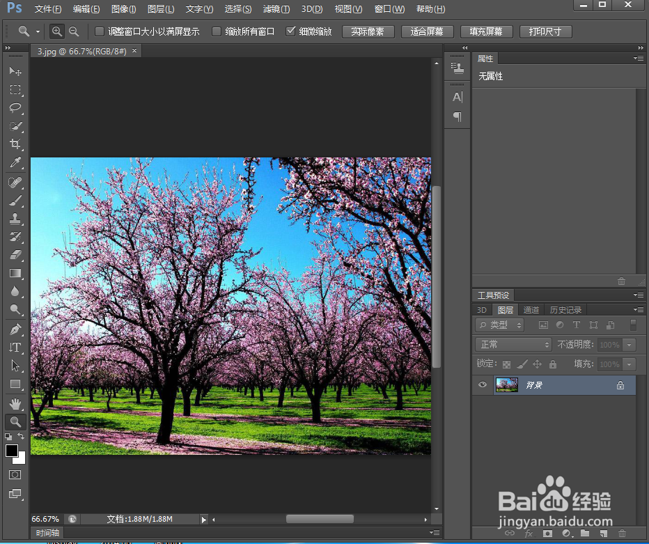
Task: Open opacity 不透明度 dropdown arrow
Action: click(x=630, y=345)
